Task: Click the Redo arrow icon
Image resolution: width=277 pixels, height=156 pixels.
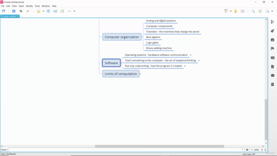Action: 28,11
